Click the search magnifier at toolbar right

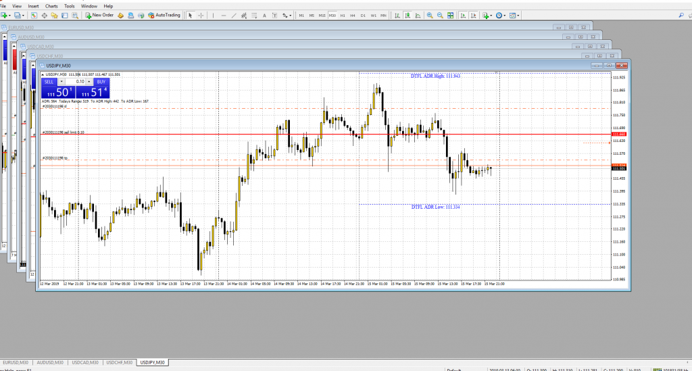(x=681, y=16)
